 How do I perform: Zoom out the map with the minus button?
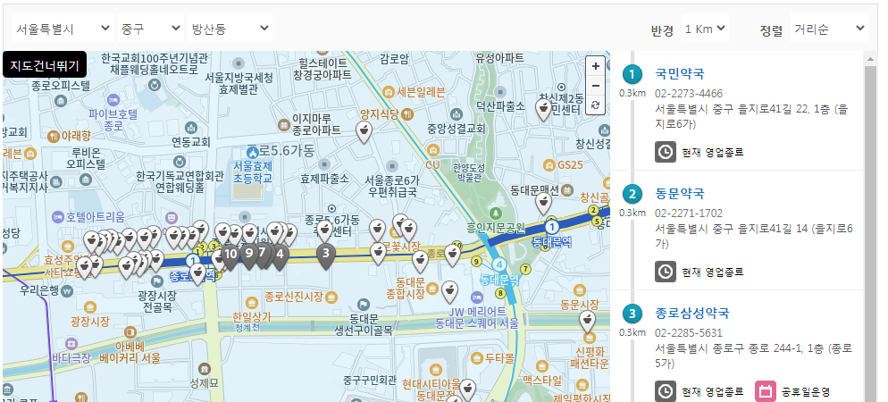(595, 86)
